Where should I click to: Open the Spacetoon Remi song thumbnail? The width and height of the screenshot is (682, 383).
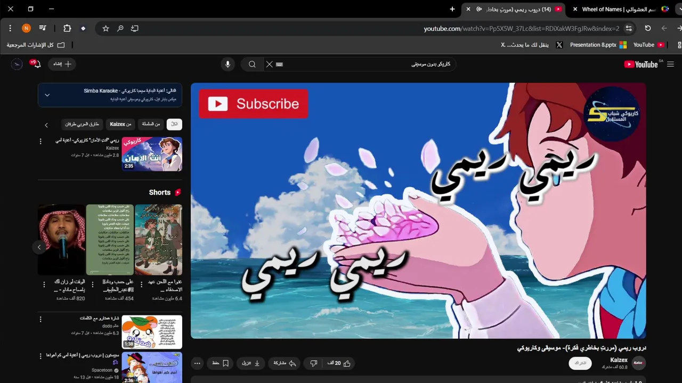pos(152,367)
